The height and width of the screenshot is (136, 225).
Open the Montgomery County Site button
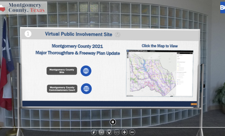62,71
